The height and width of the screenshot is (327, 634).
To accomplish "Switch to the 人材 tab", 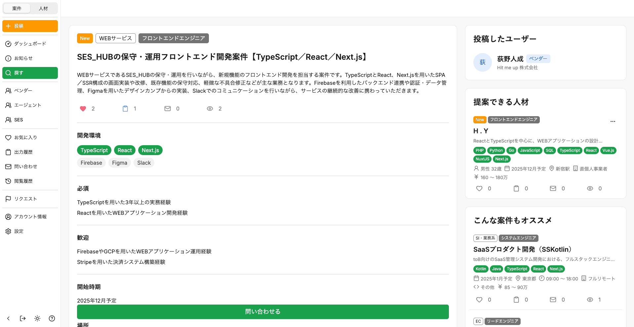I will pos(43,8).
